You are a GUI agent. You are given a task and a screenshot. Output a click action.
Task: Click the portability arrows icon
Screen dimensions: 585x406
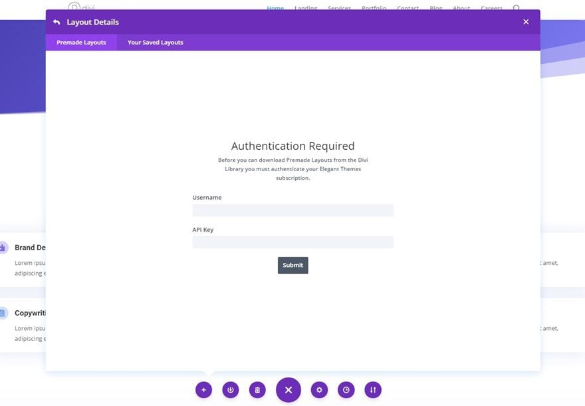(x=373, y=390)
